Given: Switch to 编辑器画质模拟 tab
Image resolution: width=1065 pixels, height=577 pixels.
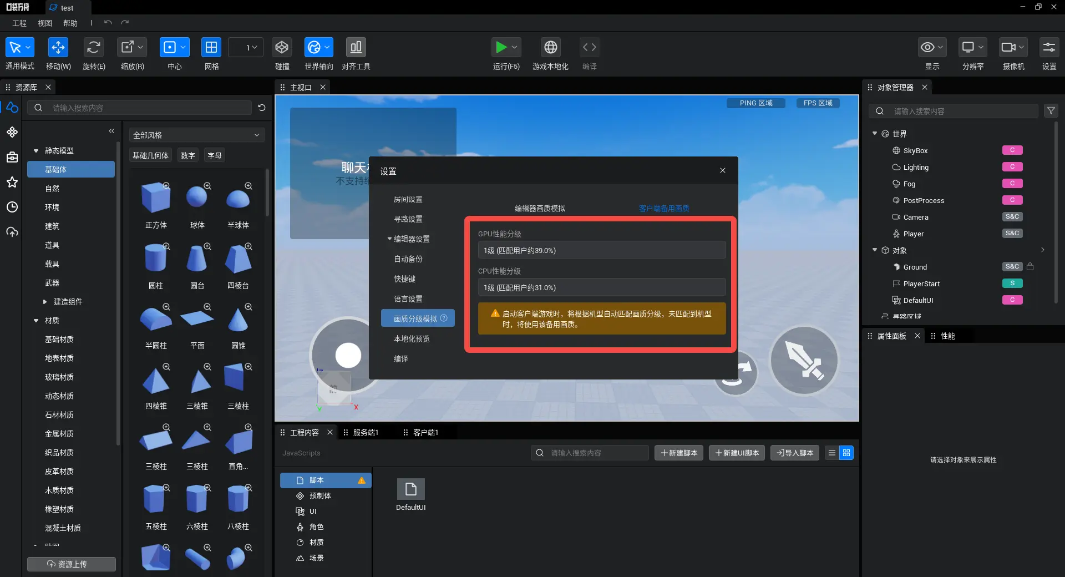Looking at the screenshot, I should pyautogui.click(x=540, y=208).
